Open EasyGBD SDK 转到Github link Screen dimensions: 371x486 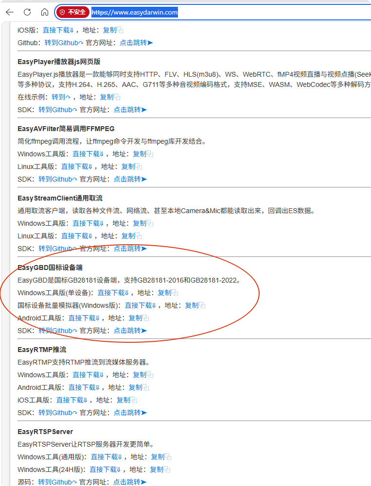[x=58, y=331]
